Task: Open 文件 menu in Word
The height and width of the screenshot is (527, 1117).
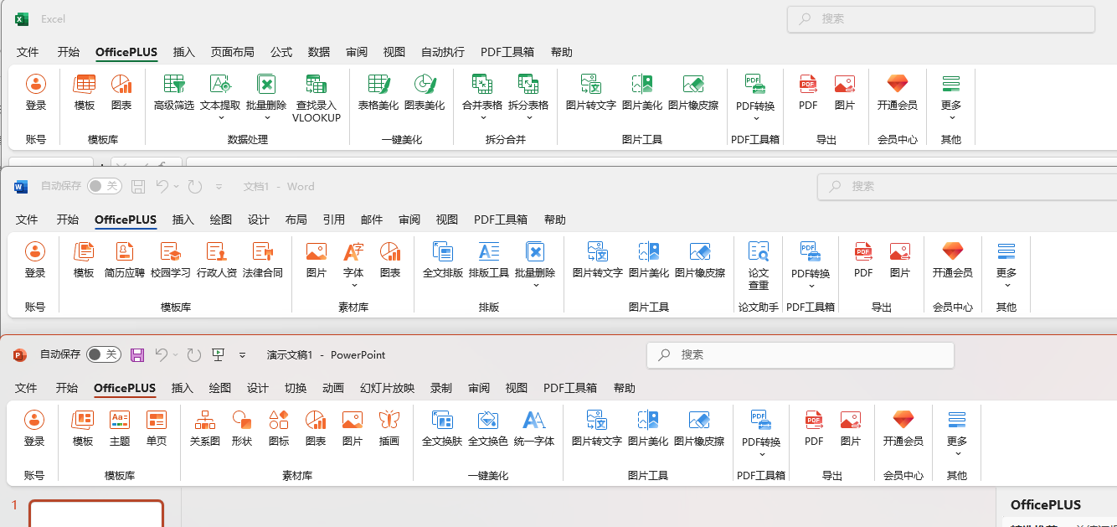Action: [x=27, y=220]
